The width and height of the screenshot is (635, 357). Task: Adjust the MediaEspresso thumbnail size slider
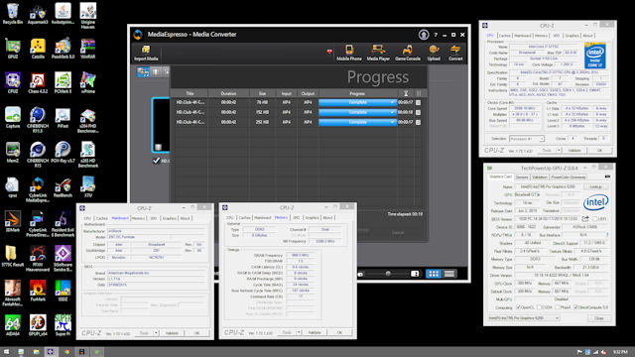(388, 274)
